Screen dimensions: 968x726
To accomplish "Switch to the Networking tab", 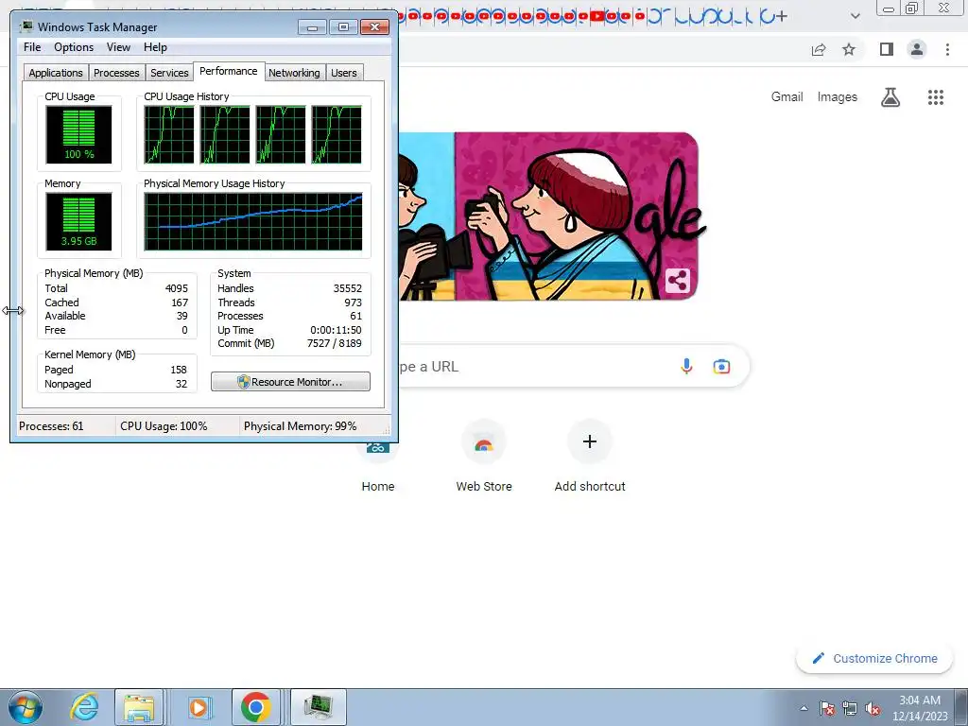I will pyautogui.click(x=294, y=72).
